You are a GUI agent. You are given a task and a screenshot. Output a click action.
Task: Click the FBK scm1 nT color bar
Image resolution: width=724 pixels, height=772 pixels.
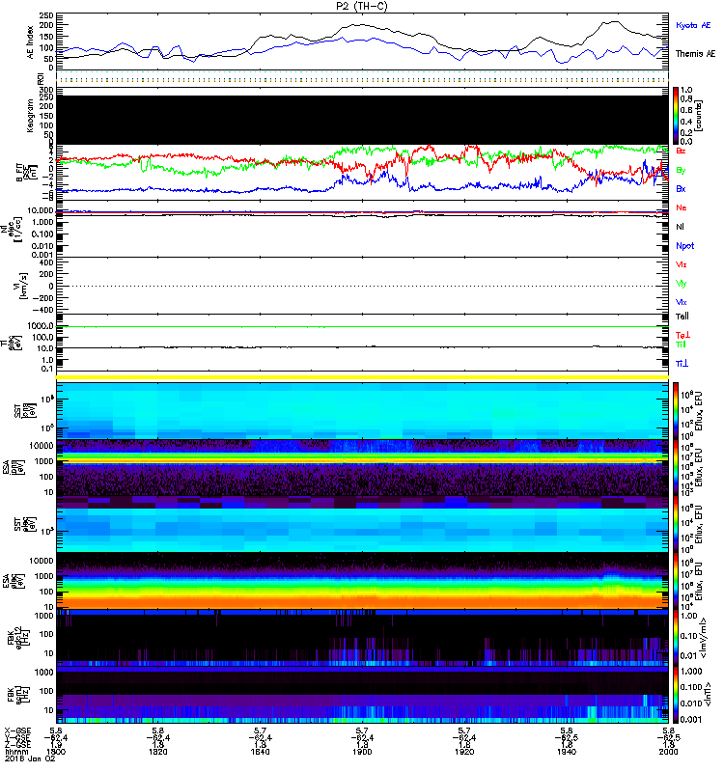pos(676,695)
